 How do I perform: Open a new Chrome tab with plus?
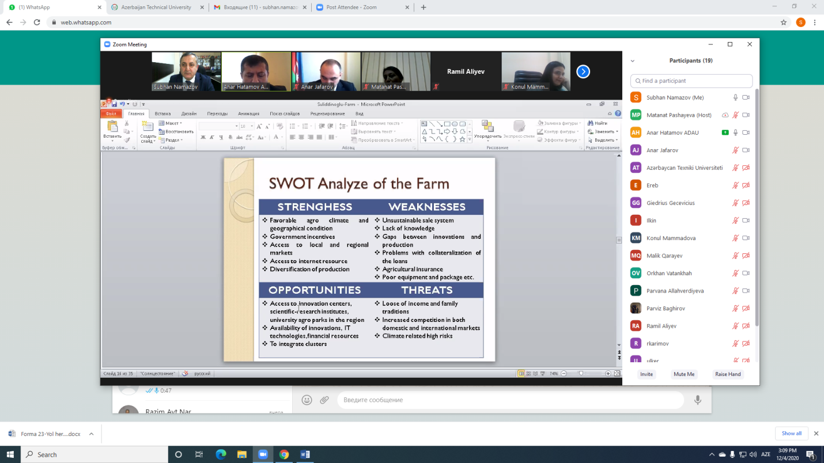point(424,7)
